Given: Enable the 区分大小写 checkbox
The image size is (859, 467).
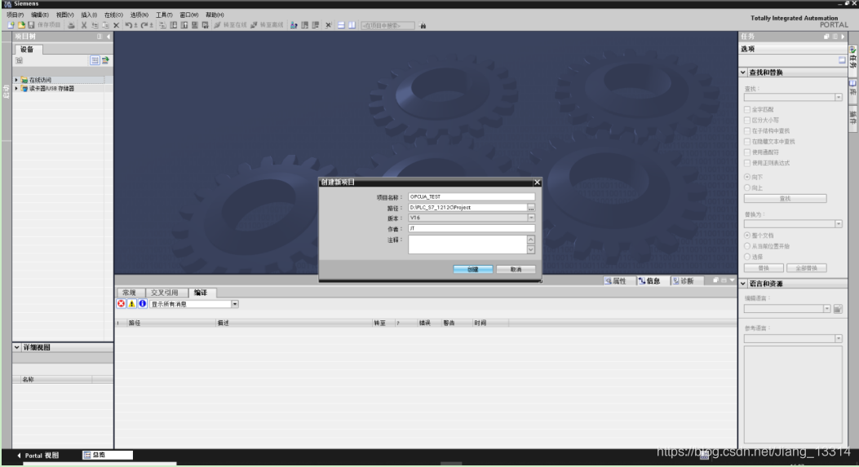Looking at the screenshot, I should tap(747, 120).
